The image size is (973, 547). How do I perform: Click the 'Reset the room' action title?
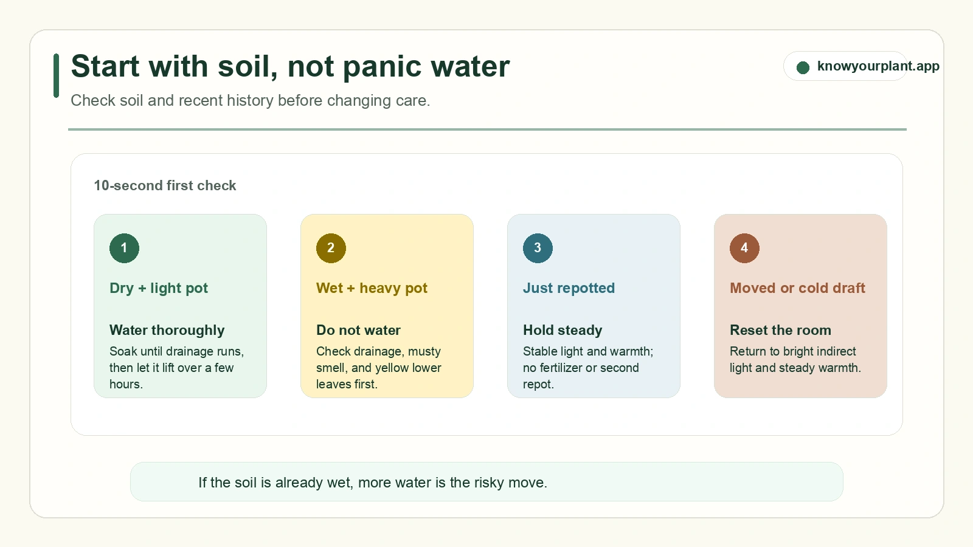pyautogui.click(x=780, y=330)
